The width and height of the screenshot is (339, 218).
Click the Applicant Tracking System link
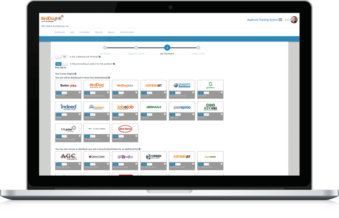coord(262,20)
